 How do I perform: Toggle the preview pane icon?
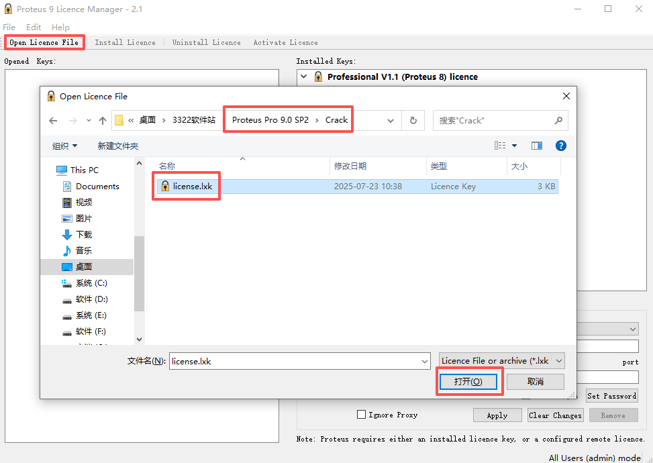[537, 146]
